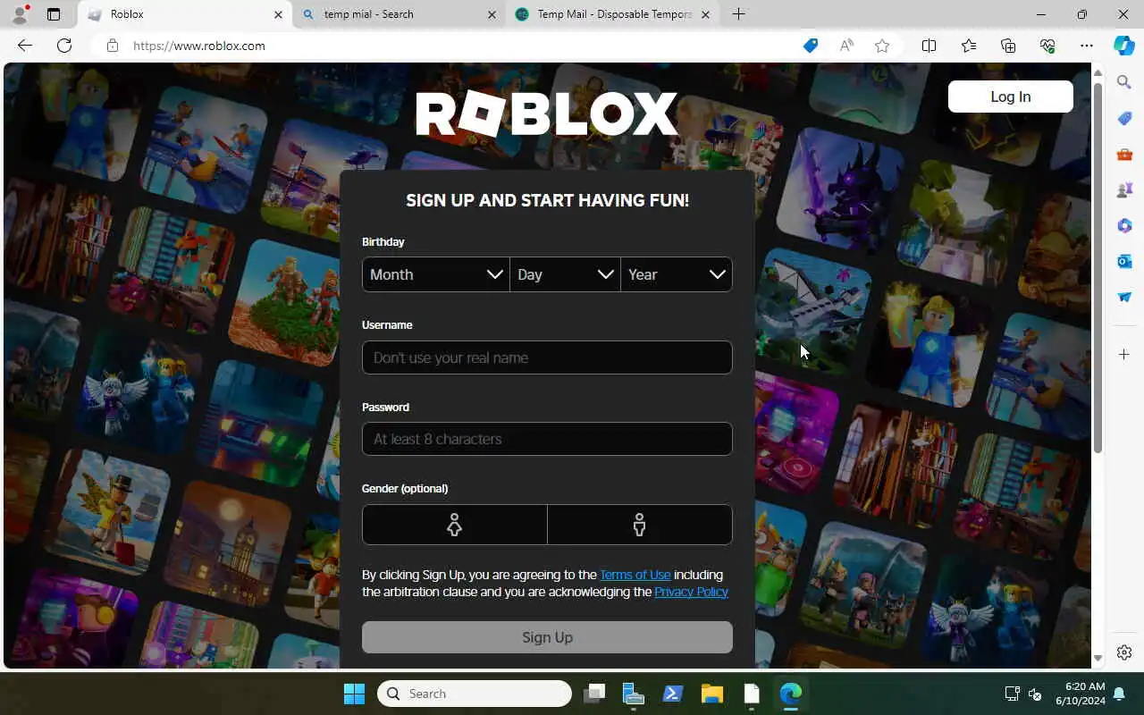
Task: Open the sidebar Search icon
Action: (x=1124, y=82)
